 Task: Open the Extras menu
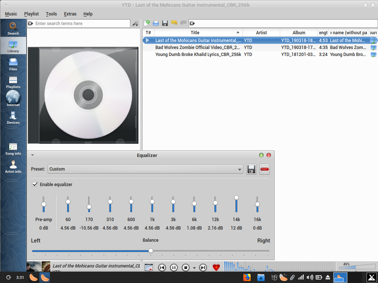tap(70, 14)
